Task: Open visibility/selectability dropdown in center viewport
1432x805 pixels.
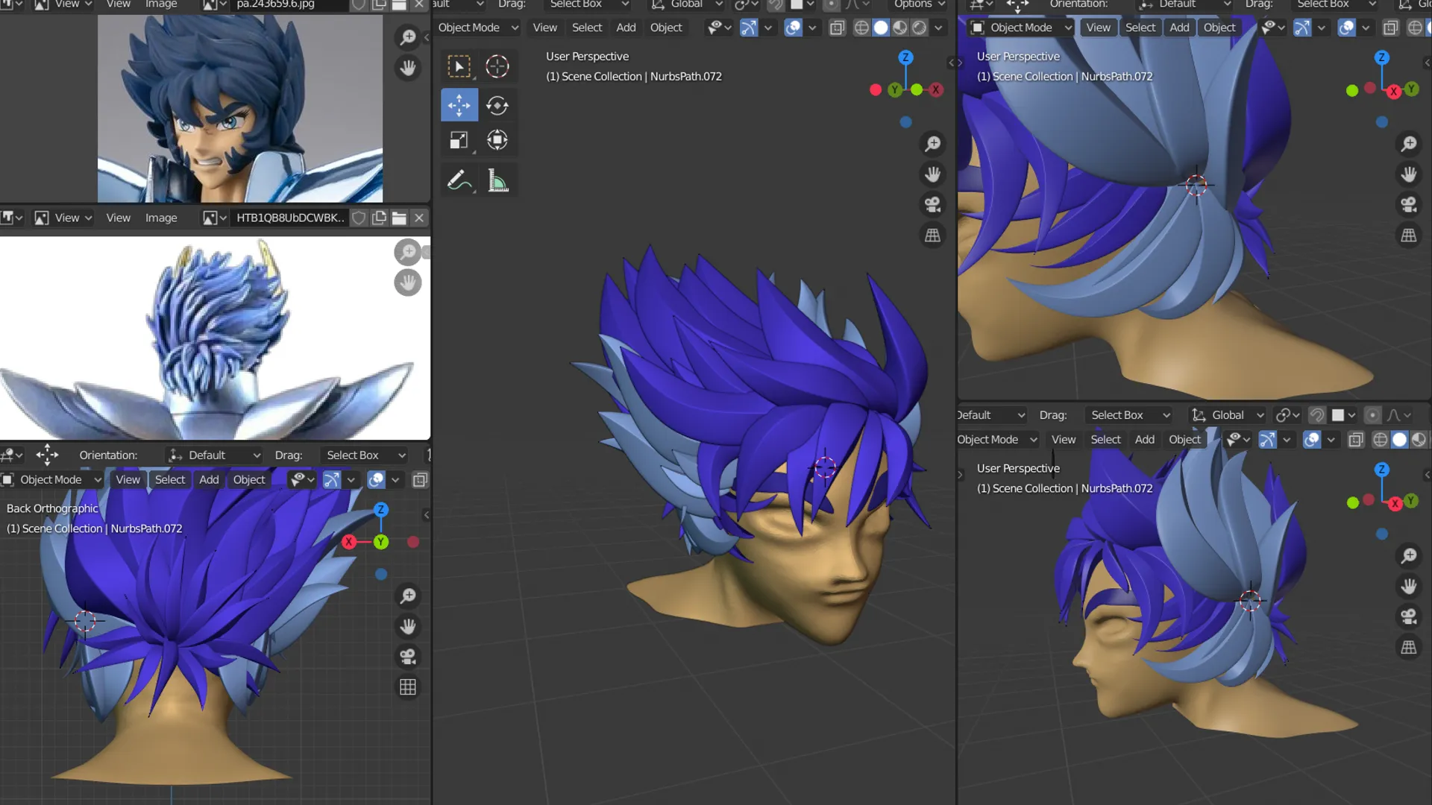Action: point(720,28)
